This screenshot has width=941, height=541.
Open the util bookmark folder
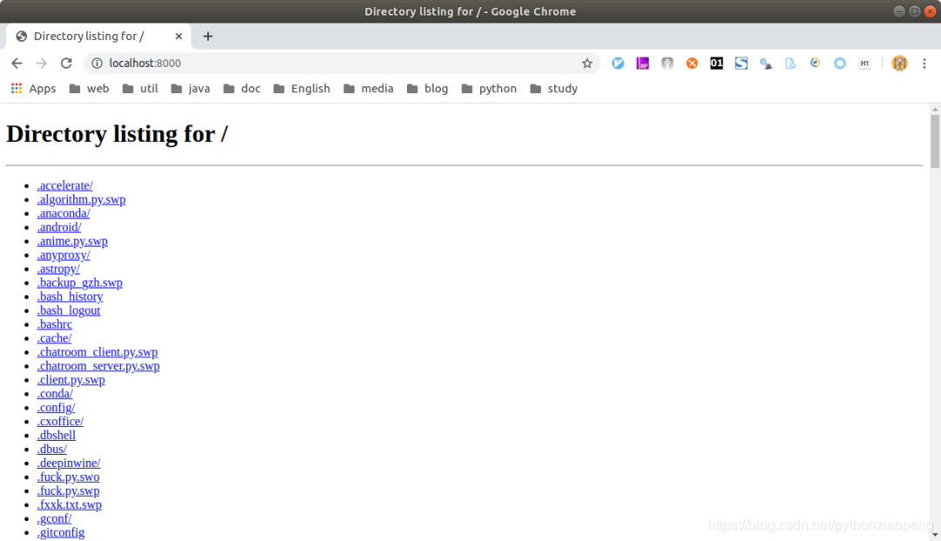139,89
